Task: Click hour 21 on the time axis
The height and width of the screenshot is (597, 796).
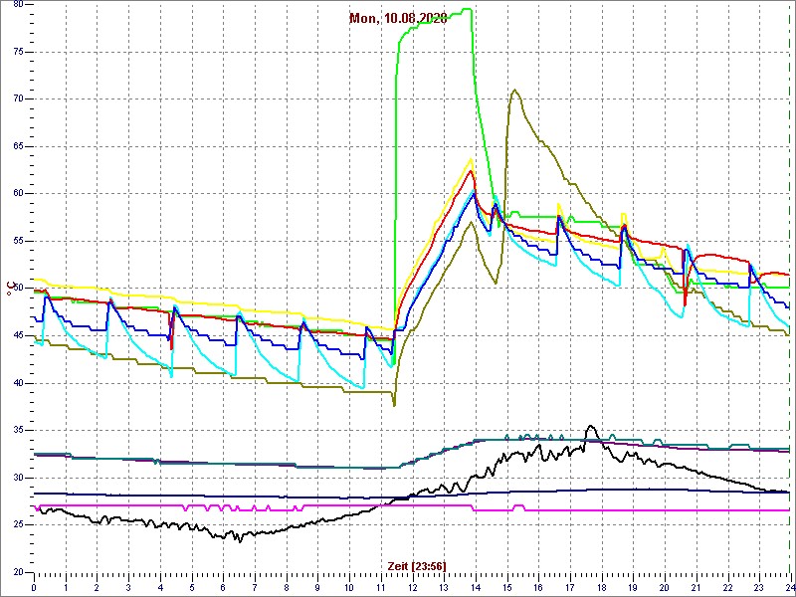Action: pyautogui.click(x=695, y=587)
